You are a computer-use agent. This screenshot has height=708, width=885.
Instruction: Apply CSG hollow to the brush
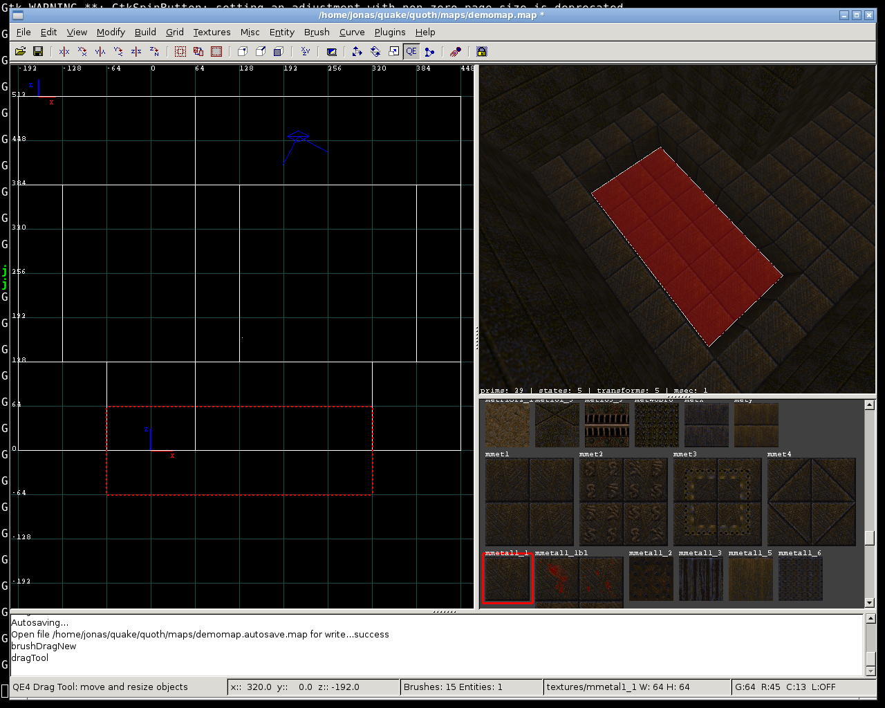pos(243,51)
